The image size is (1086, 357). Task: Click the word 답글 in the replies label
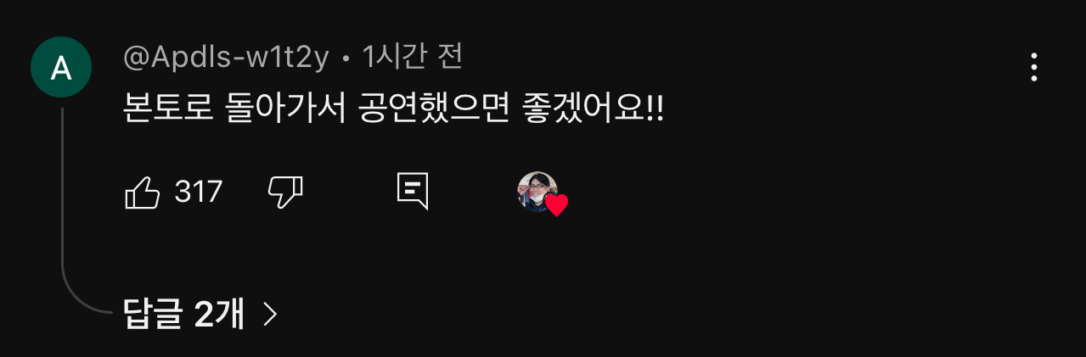[x=154, y=315]
